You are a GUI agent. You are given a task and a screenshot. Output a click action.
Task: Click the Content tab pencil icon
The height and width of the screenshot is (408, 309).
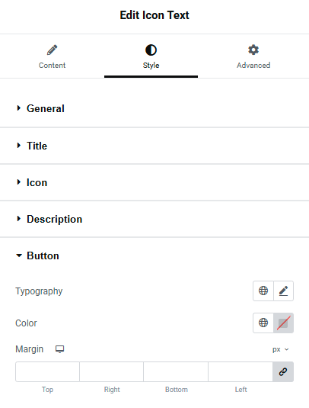click(x=53, y=50)
